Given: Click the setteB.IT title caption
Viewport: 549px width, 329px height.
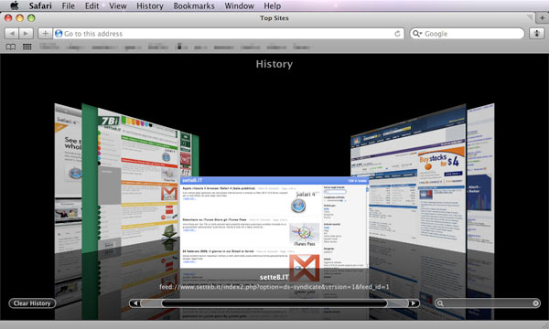Looking at the screenshot, I should pyautogui.click(x=274, y=277).
